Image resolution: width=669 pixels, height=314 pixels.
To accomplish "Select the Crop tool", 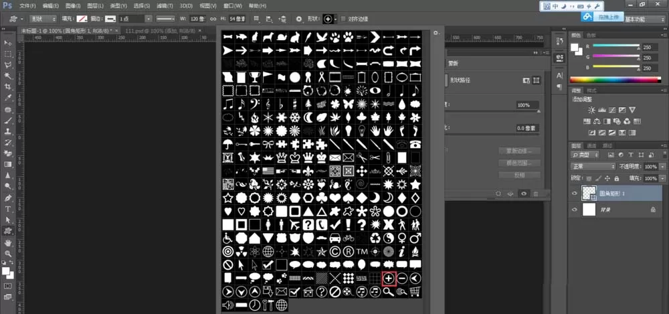I will point(7,87).
